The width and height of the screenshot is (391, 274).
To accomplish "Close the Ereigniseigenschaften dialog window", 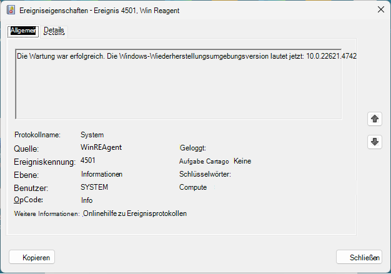I will pyautogui.click(x=381, y=10).
